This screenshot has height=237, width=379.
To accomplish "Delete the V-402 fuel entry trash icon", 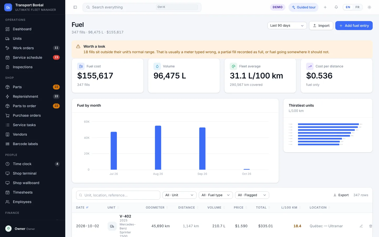I will 371,226.
